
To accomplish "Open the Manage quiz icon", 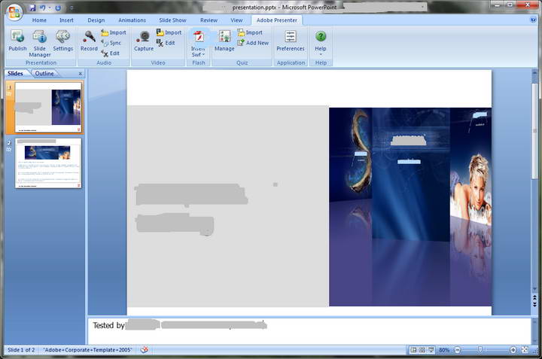I will (x=224, y=38).
